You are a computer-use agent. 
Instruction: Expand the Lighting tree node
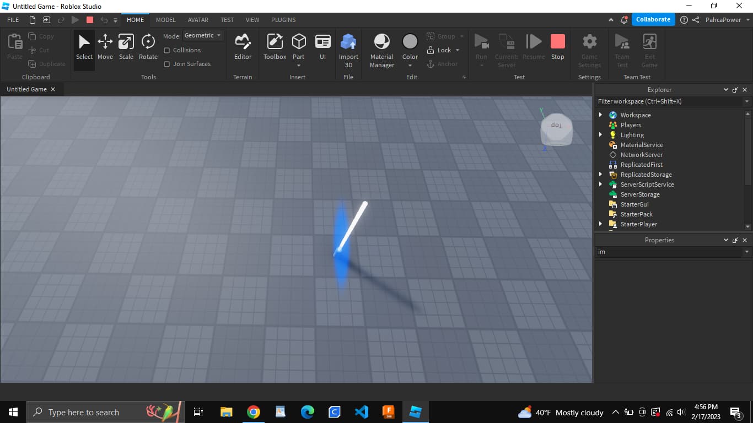(x=600, y=135)
